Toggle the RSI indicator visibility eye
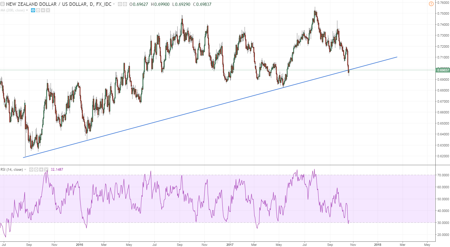The height and width of the screenshot is (247, 450). (31, 170)
